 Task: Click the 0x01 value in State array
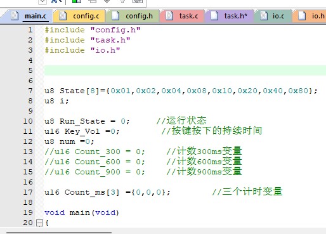(121, 91)
